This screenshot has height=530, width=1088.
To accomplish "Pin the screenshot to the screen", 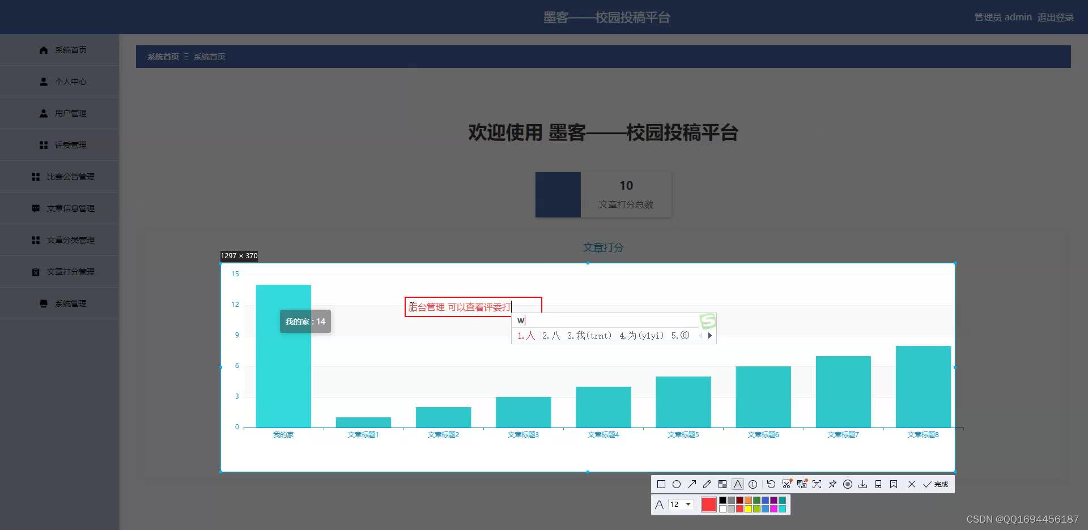I will [x=832, y=484].
